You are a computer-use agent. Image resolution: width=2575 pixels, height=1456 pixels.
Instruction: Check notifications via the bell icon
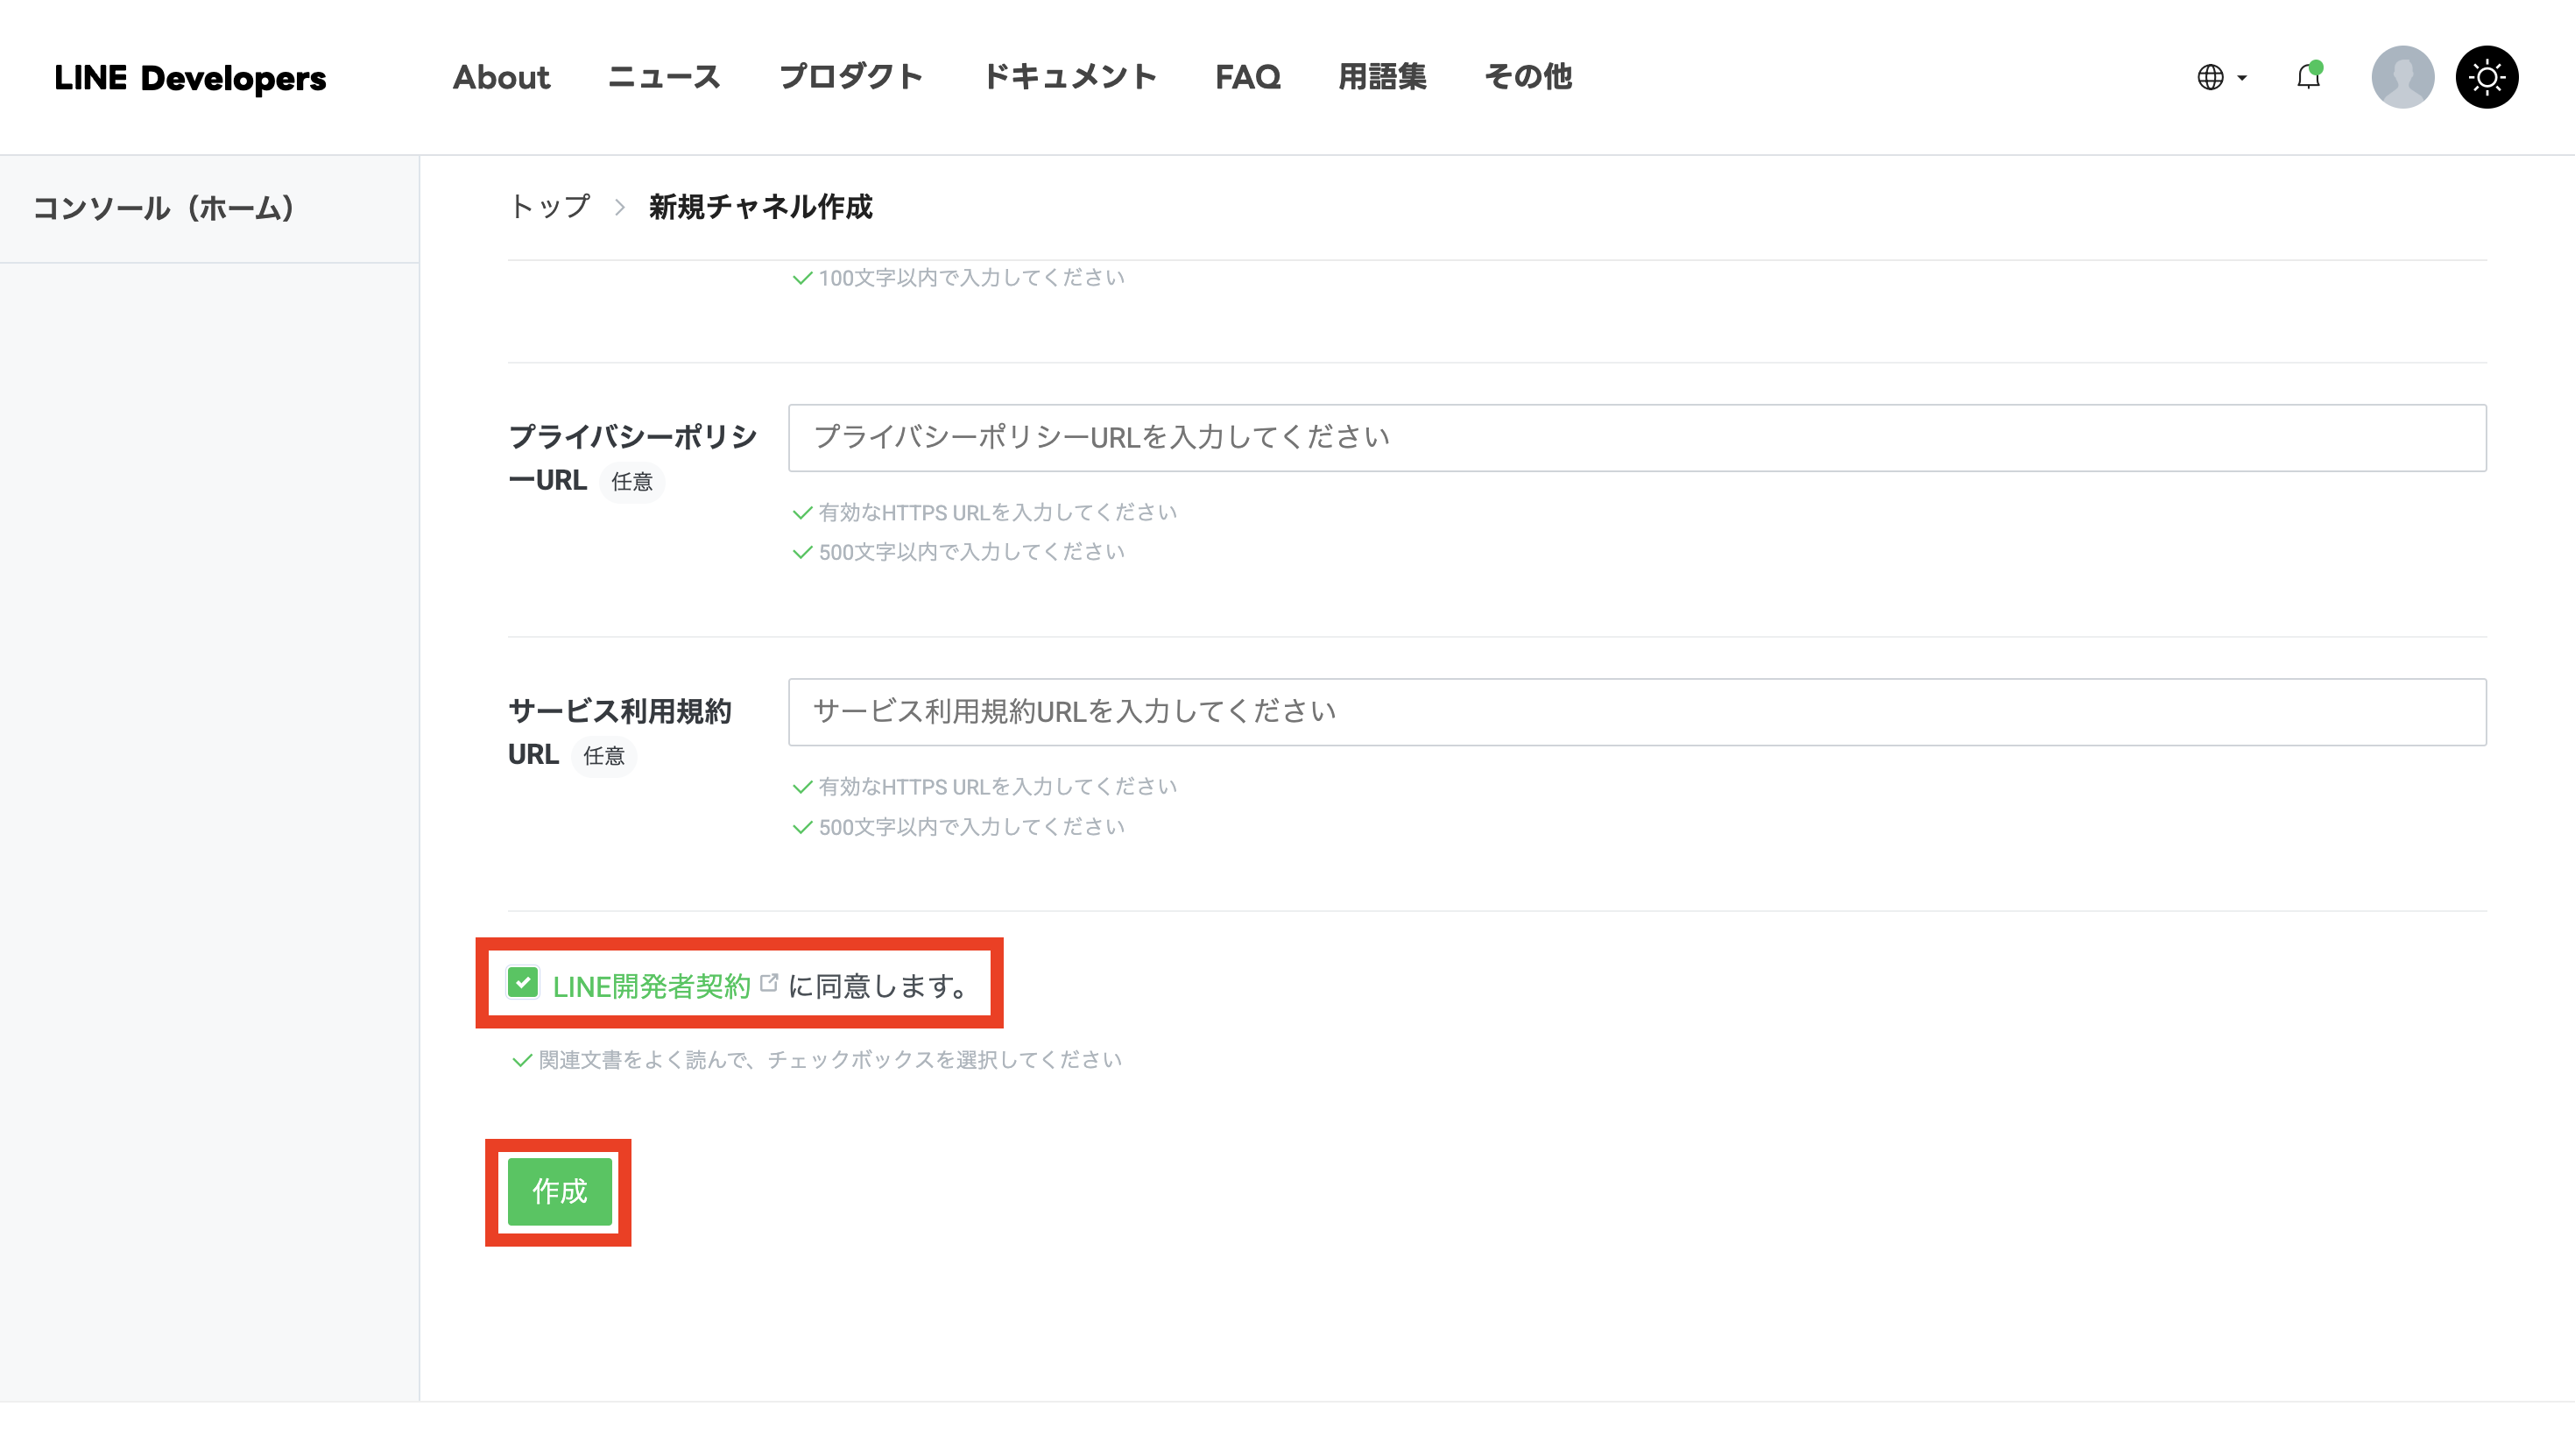click(2307, 77)
